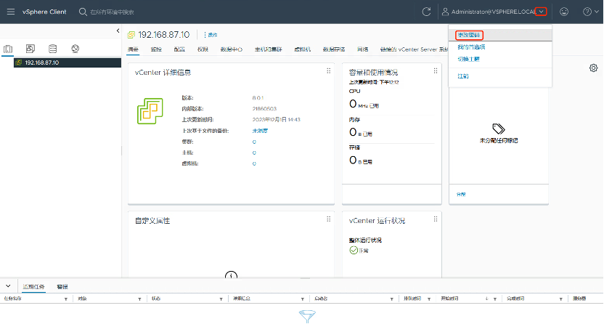The image size is (604, 324).
Task: Choose 更改密码 in user menu
Action: [x=469, y=35]
